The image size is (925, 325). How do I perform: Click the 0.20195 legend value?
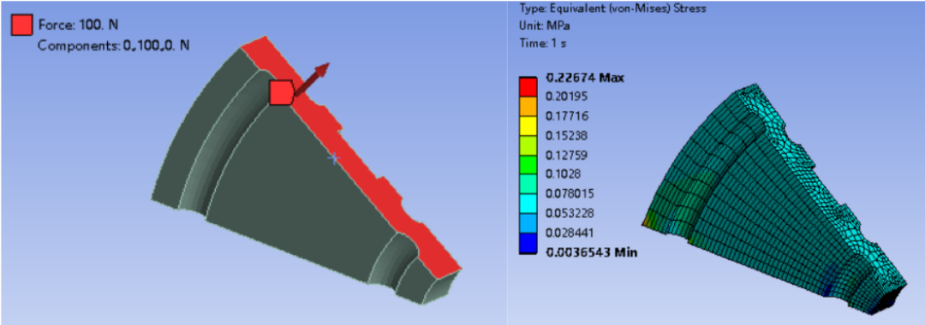click(x=568, y=96)
